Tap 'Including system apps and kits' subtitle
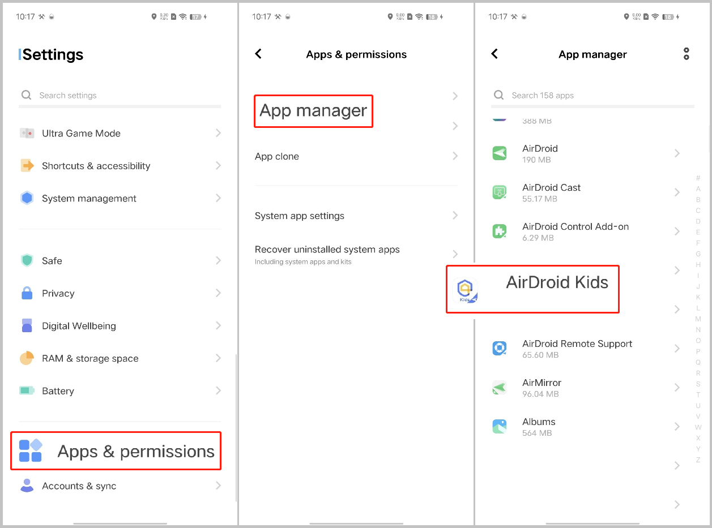The width and height of the screenshot is (712, 528). (303, 261)
